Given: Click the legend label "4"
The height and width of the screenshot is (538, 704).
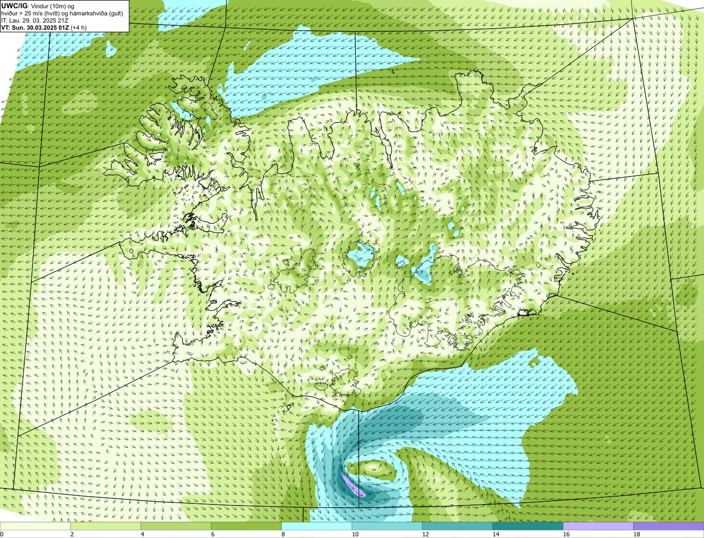Looking at the screenshot, I should pyautogui.click(x=142, y=534).
